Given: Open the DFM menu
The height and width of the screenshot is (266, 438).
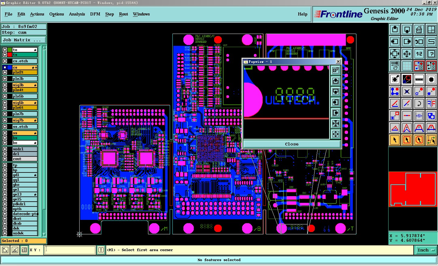Looking at the screenshot, I should (95, 14).
